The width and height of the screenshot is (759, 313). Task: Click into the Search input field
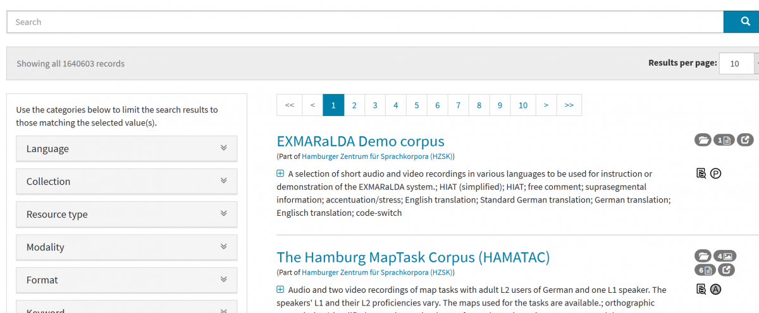click(364, 22)
